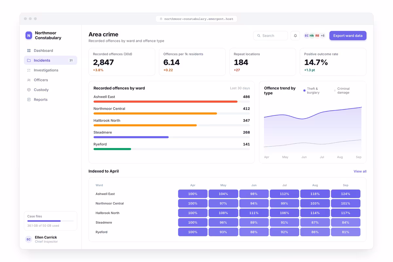Click the browser URL address bar
The width and height of the screenshot is (393, 262).
(x=196, y=19)
